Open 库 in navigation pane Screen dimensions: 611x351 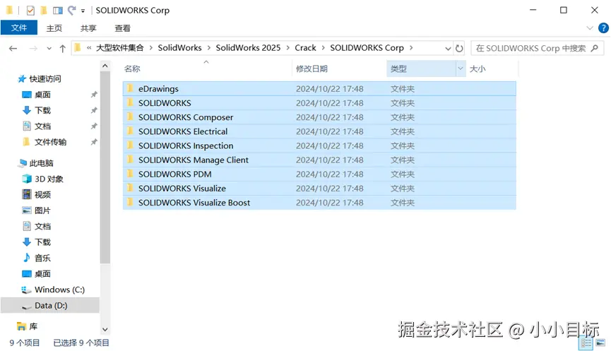(x=33, y=326)
